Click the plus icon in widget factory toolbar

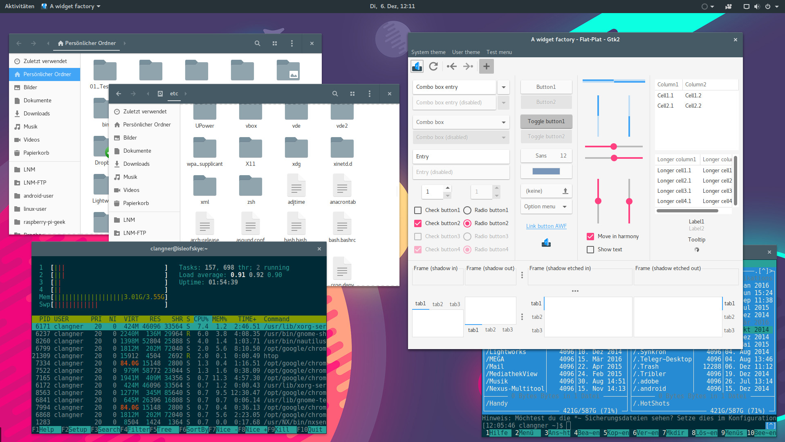(486, 66)
